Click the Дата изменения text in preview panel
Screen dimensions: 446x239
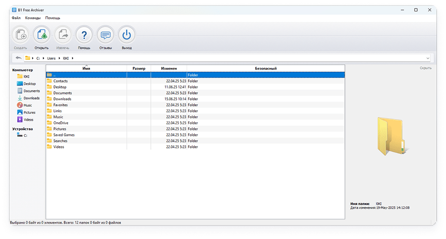[x=363, y=208]
